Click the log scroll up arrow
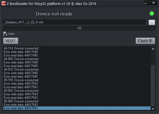The height and width of the screenshot is (114, 159). click(x=153, y=49)
